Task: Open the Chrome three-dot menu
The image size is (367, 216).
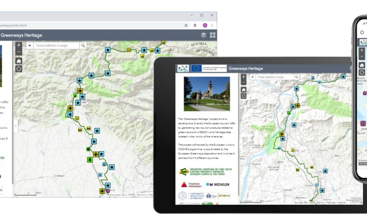Action: 213,25
